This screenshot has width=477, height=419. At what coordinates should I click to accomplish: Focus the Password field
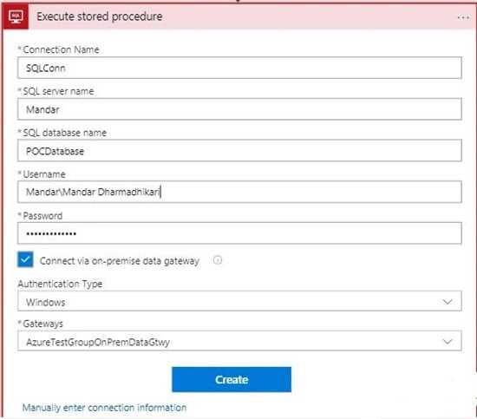coord(239,233)
